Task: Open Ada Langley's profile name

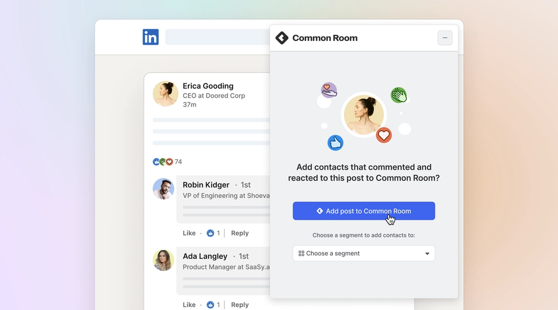Action: point(205,256)
